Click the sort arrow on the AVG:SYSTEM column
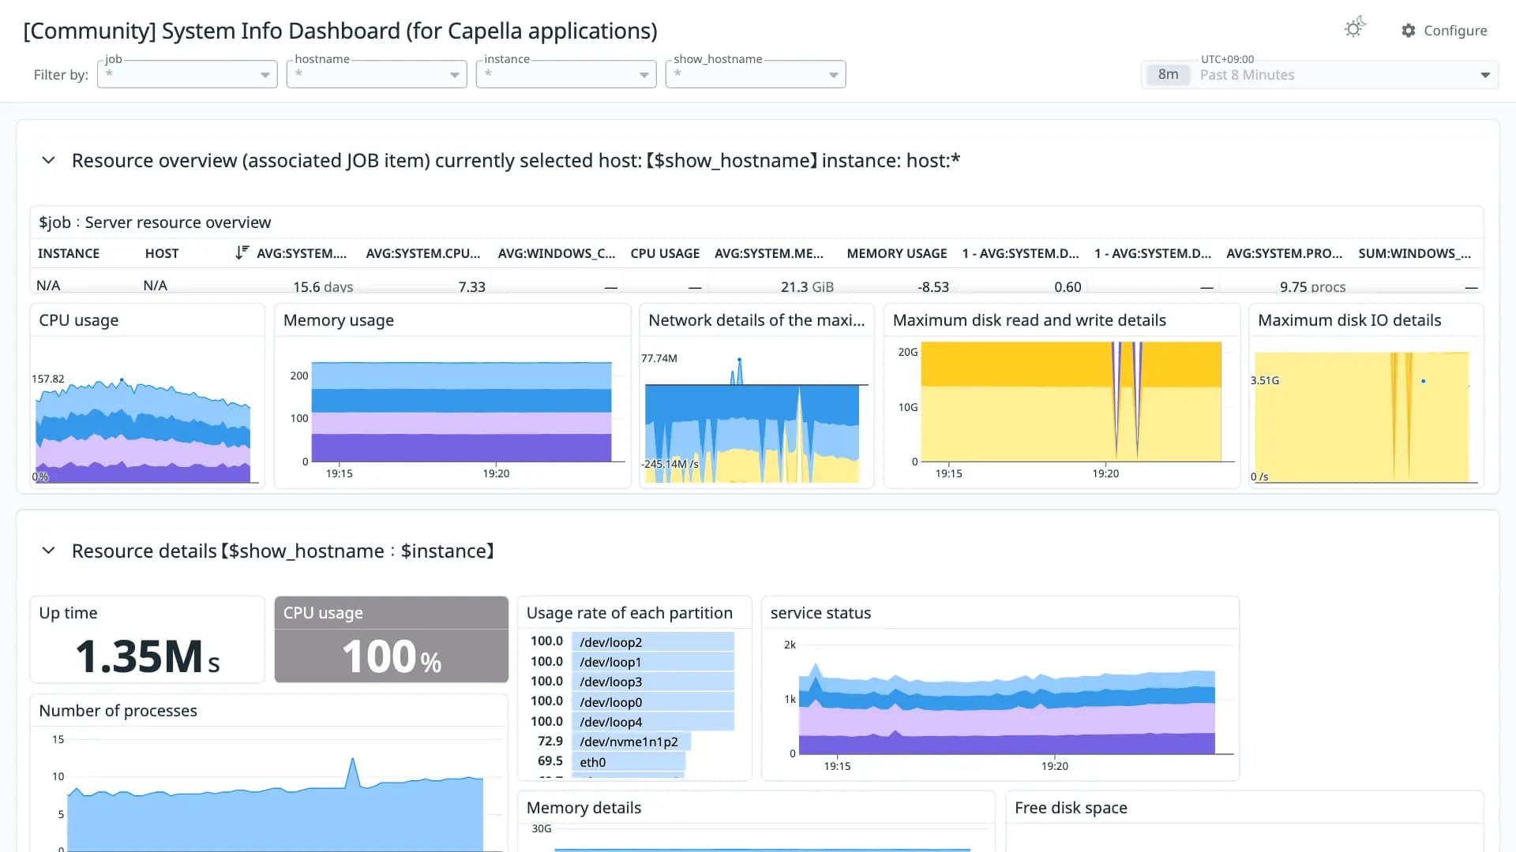Screen dimensions: 1516x852 coord(242,252)
